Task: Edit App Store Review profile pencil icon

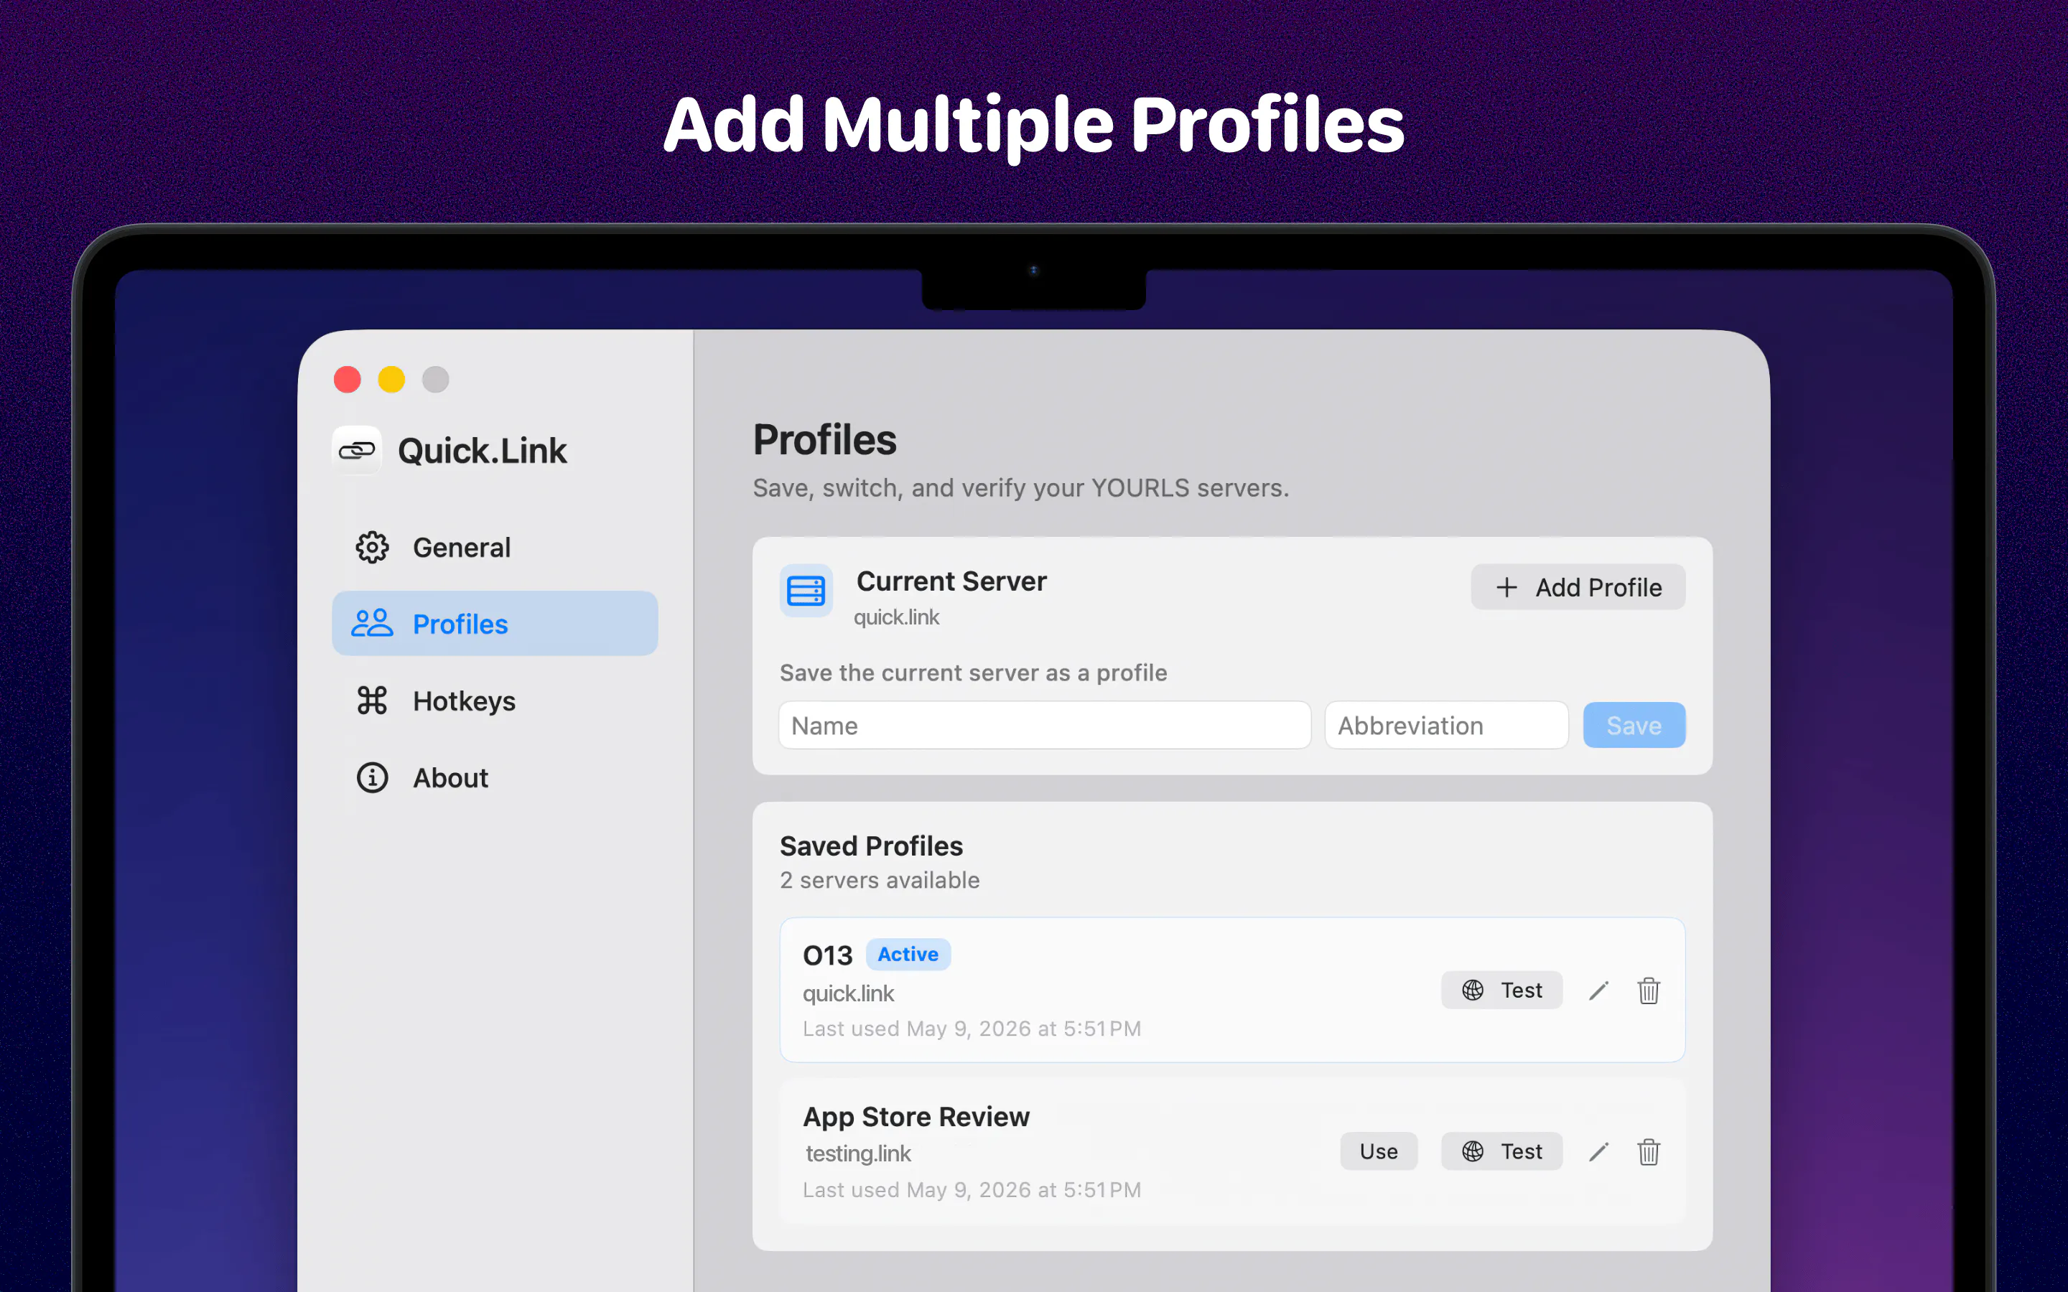Action: tap(1599, 1152)
